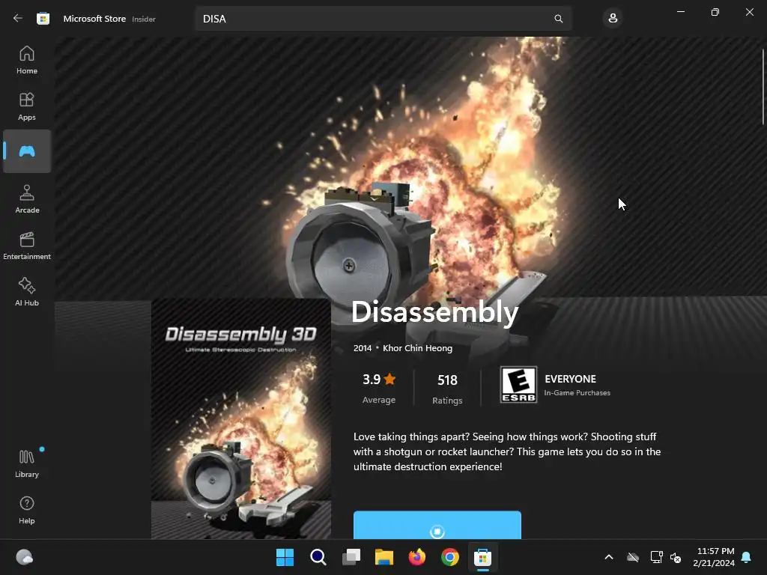Open weather widget on taskbar

[x=25, y=557]
